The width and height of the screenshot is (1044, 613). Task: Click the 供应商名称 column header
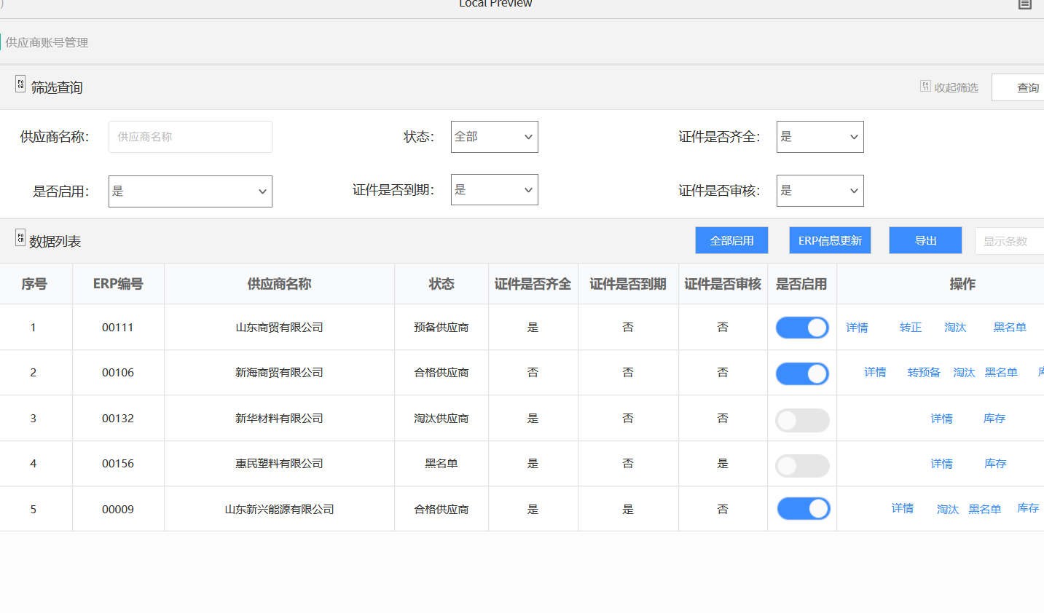click(279, 284)
